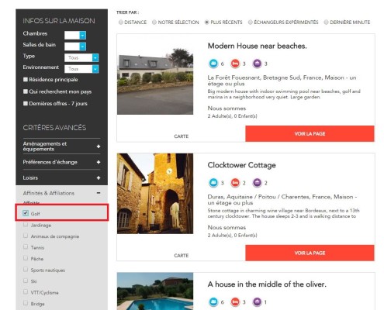Enable Qui recherchent mon pays checkbox

pos(26,91)
